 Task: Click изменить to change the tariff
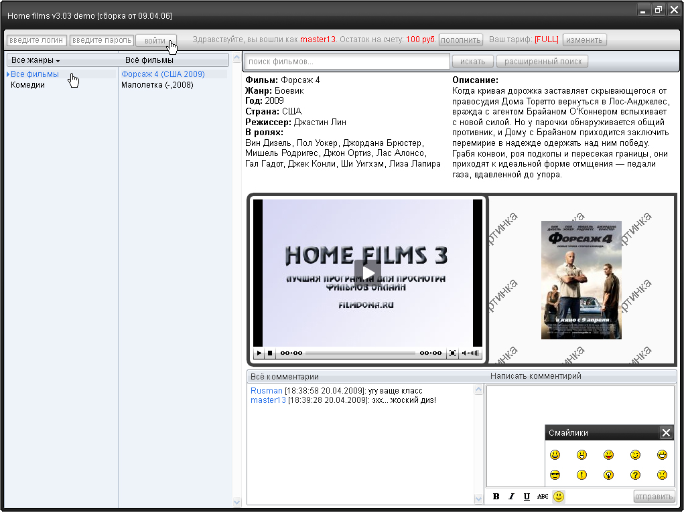(x=585, y=40)
